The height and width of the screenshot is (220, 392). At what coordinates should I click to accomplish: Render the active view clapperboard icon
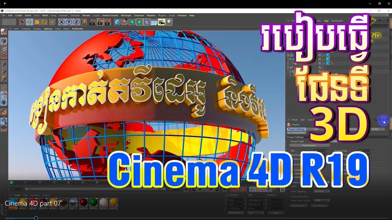click(92, 22)
